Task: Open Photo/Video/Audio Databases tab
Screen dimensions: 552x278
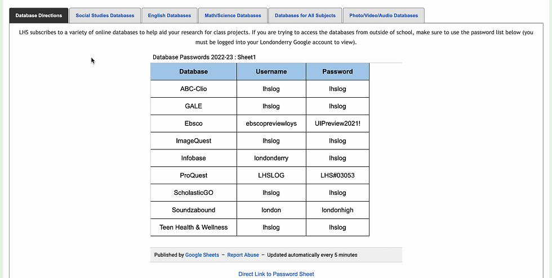Action: click(384, 16)
